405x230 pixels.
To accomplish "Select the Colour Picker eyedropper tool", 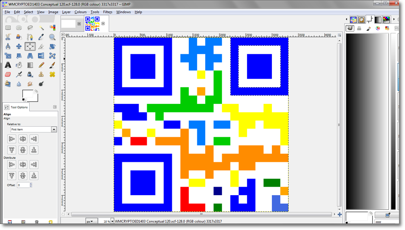I will [41, 37].
